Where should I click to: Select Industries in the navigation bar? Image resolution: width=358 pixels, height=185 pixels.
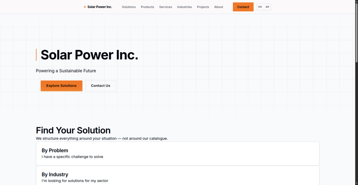[184, 7]
